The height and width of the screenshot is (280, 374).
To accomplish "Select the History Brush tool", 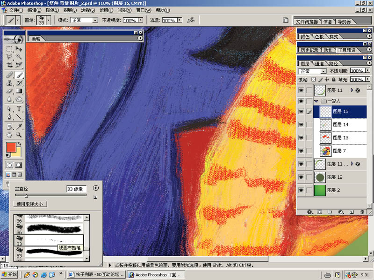I will tap(19, 83).
